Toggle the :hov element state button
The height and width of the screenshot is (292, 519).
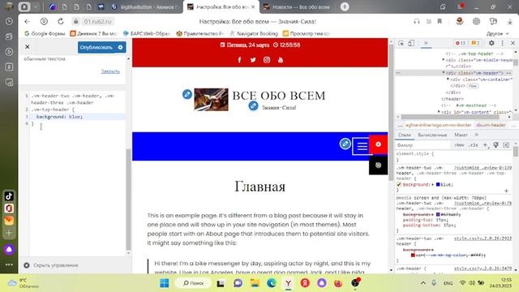pos(460,145)
